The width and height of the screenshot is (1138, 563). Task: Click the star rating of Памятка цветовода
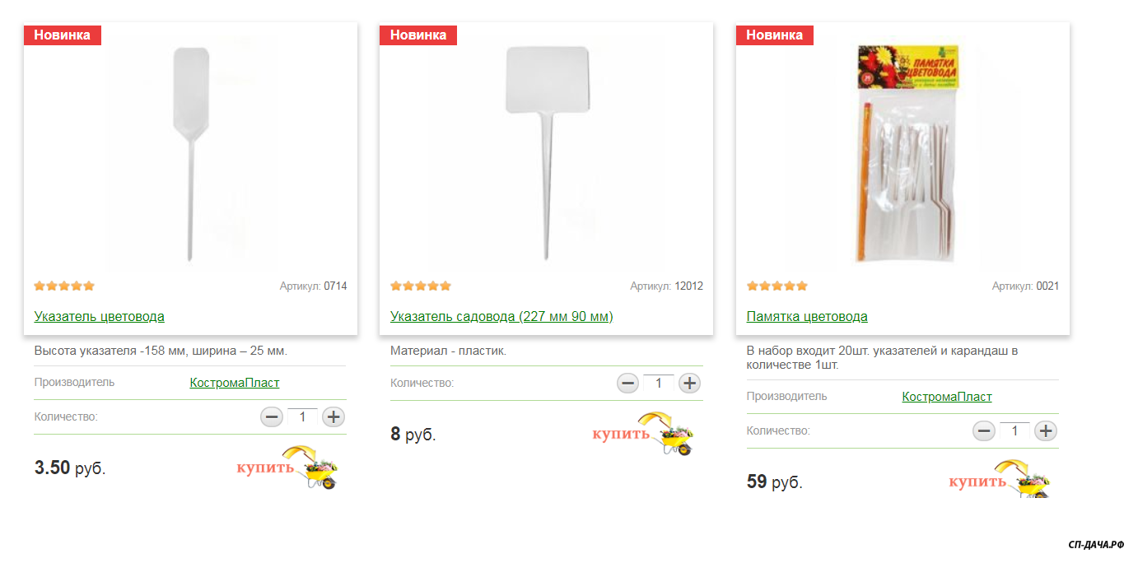click(x=777, y=286)
